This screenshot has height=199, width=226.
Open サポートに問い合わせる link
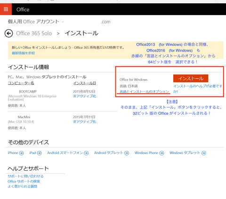(x=25, y=176)
